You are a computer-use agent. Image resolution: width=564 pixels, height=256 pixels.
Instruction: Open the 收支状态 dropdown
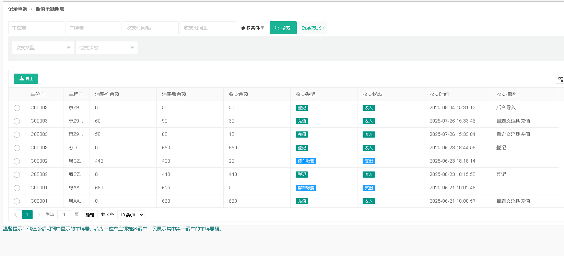click(x=107, y=48)
